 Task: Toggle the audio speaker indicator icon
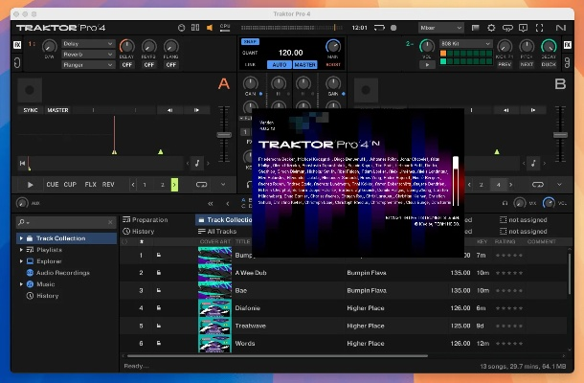click(210, 28)
